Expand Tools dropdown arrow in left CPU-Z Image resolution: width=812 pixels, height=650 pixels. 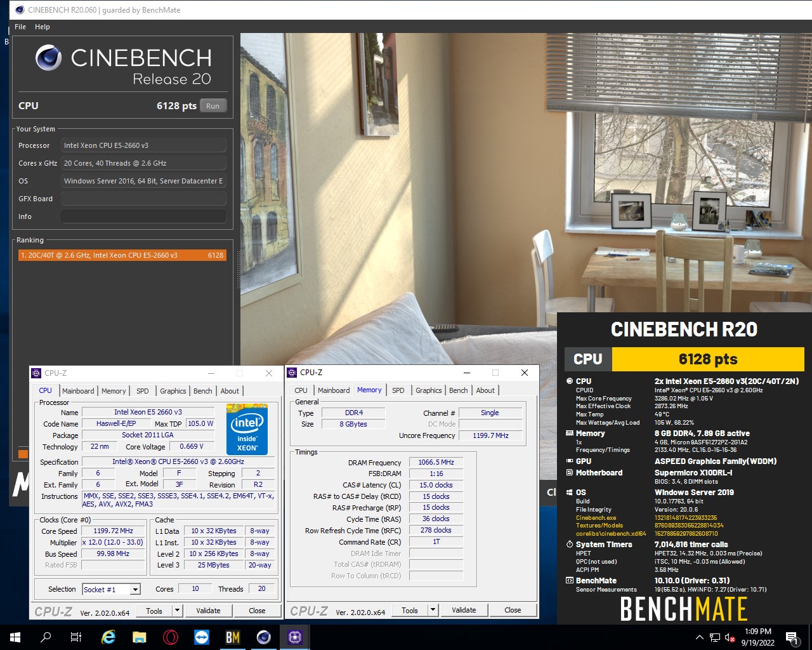pos(177,611)
